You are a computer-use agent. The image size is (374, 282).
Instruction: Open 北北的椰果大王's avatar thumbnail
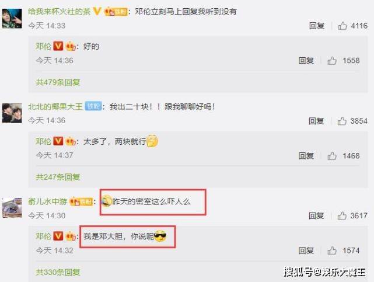12,113
